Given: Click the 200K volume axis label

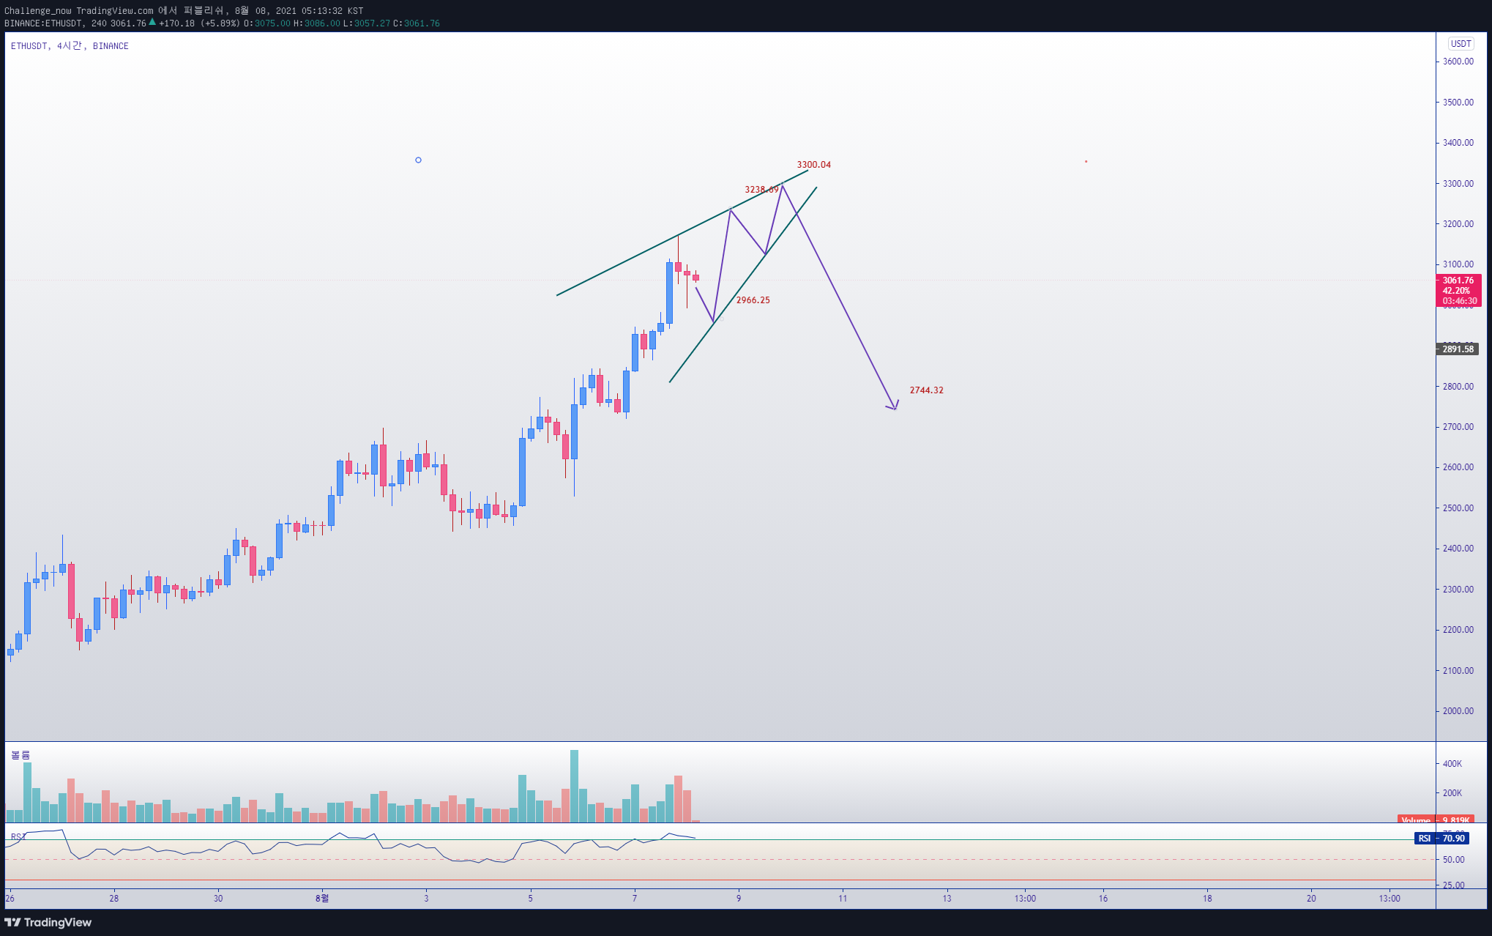Looking at the screenshot, I should tap(1452, 793).
